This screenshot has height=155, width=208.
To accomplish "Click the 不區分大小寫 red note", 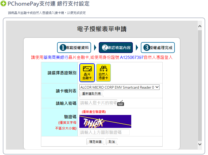I will point(66,128).
